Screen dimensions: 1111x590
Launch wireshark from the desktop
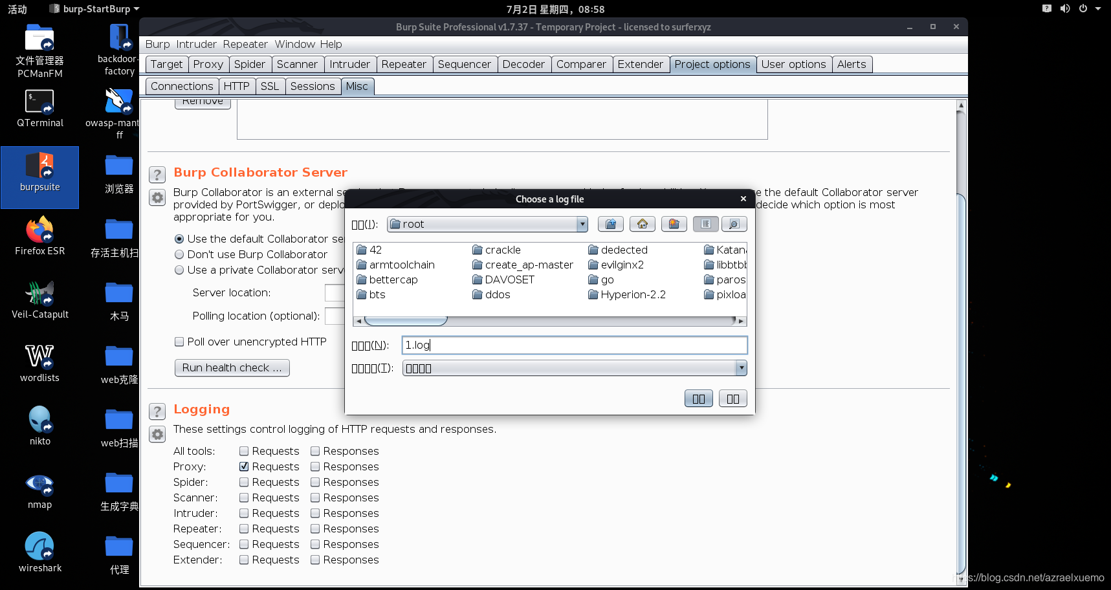click(x=39, y=553)
